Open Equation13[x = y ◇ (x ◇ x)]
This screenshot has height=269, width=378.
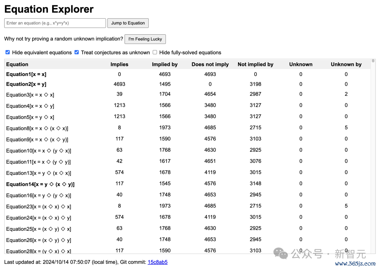click(38, 173)
